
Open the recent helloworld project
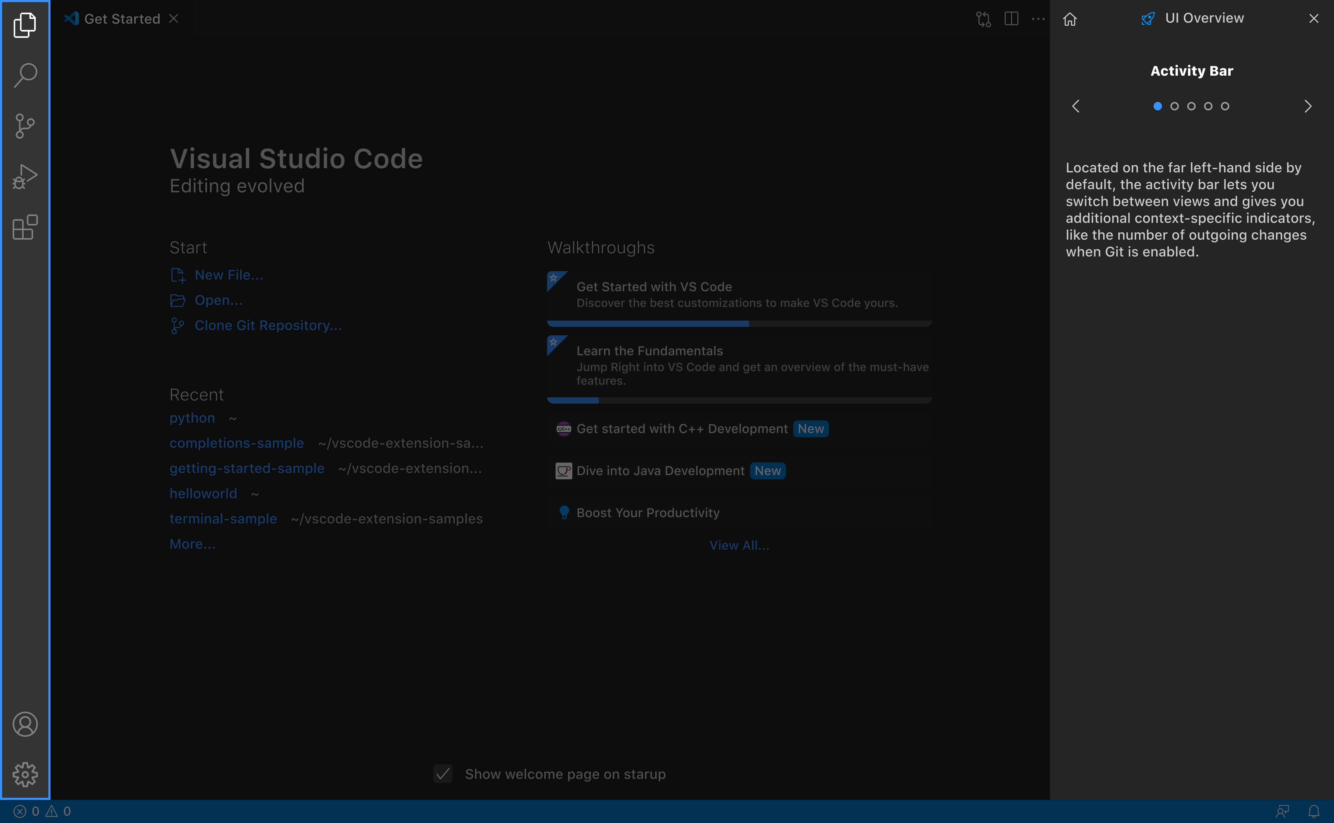click(x=203, y=493)
